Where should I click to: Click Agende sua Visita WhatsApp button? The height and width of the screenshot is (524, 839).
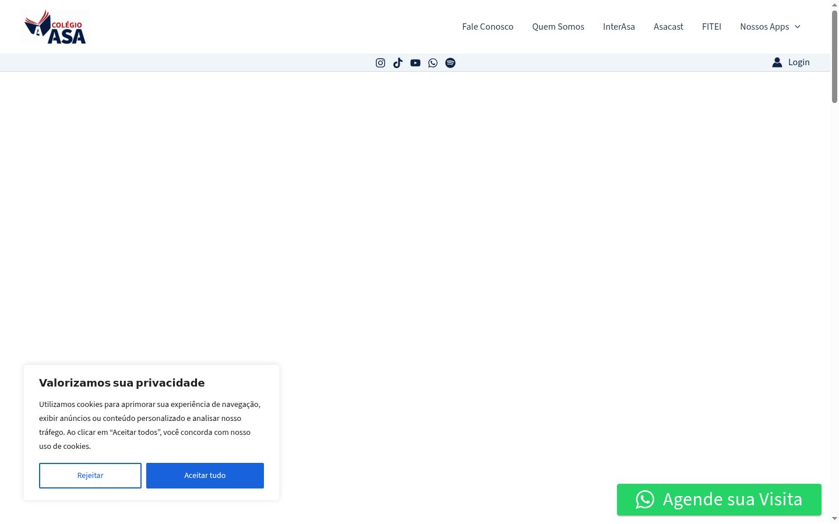719,500
